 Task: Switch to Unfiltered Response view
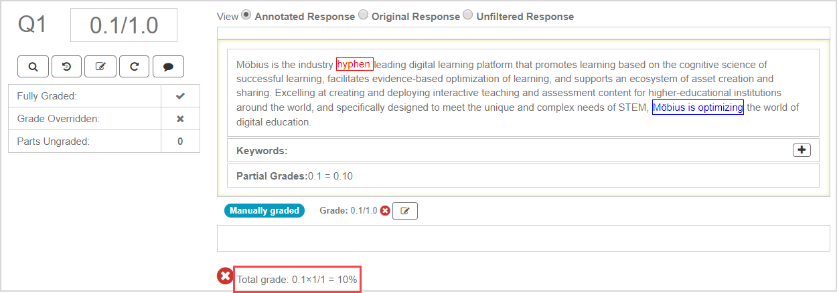[x=467, y=15]
